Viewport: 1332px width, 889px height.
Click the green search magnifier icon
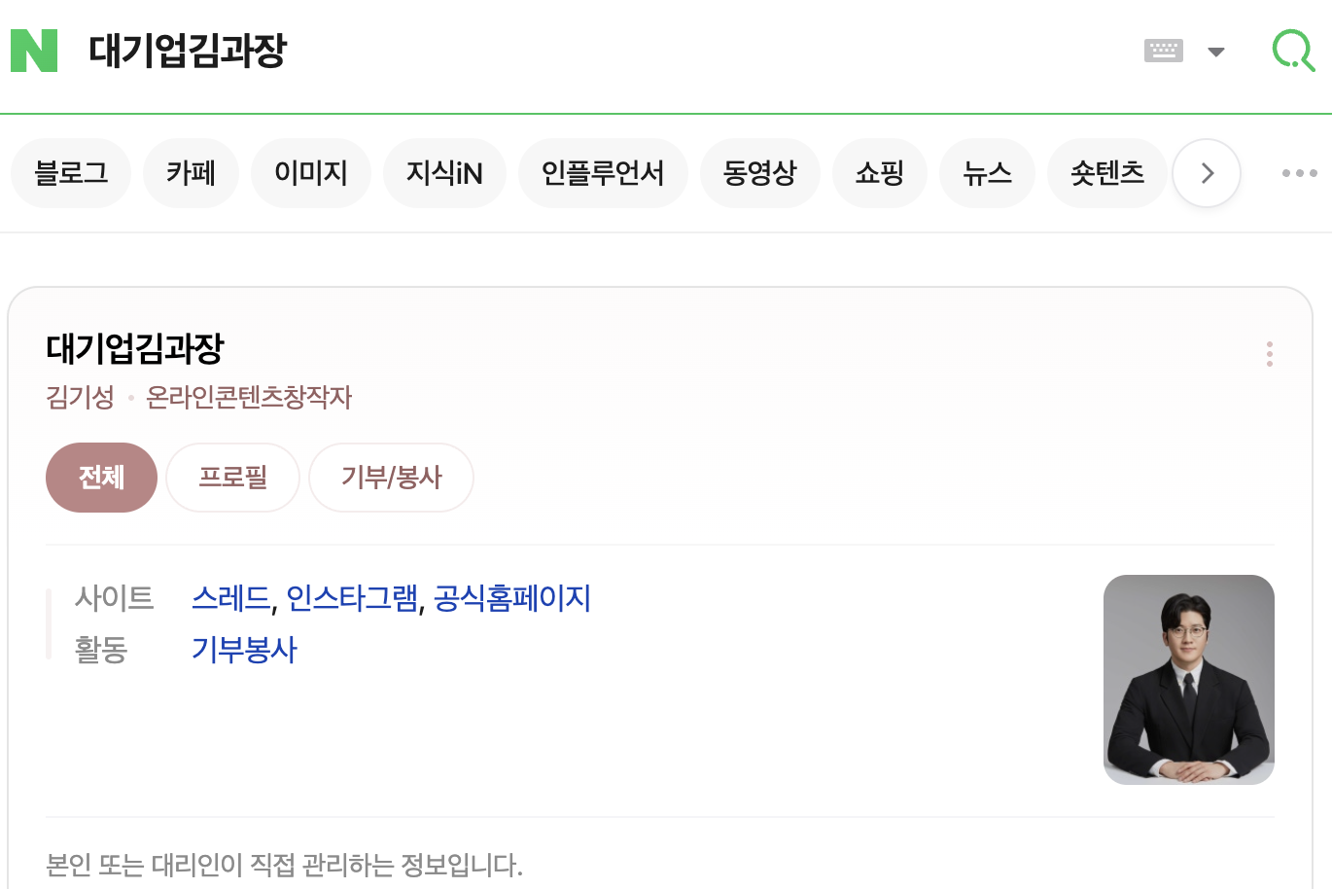click(x=1293, y=50)
